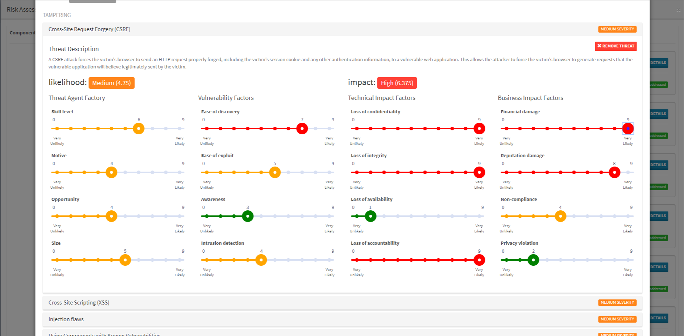This screenshot has height=336, width=684.
Task: Click the Motive slider handle
Action: point(111,172)
